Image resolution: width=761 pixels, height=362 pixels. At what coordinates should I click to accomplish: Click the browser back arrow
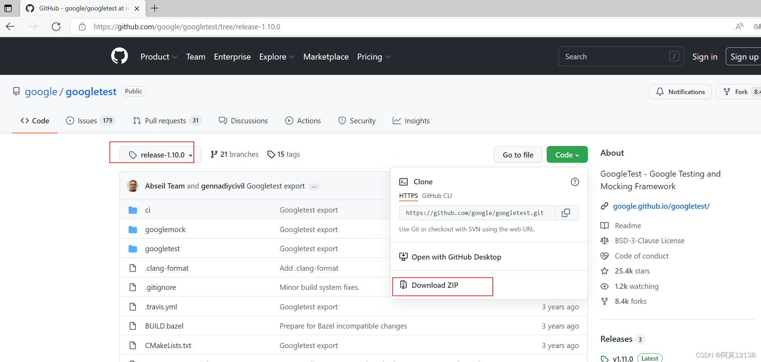point(10,26)
